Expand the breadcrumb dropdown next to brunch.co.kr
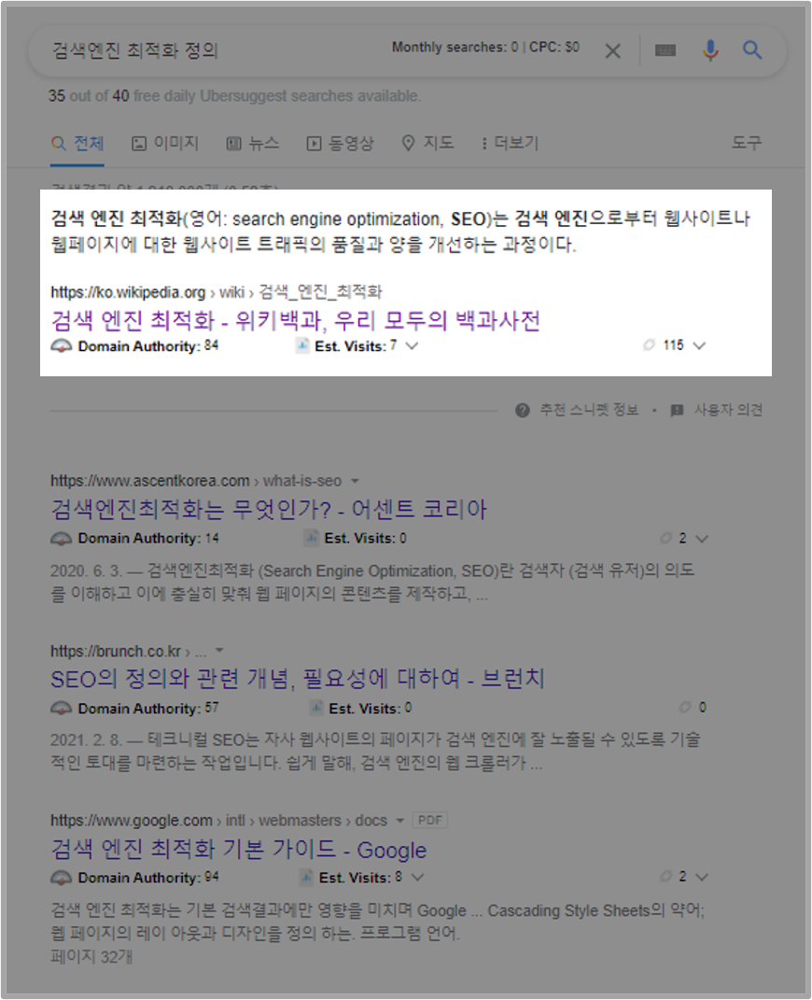The image size is (812, 1000). tap(218, 651)
